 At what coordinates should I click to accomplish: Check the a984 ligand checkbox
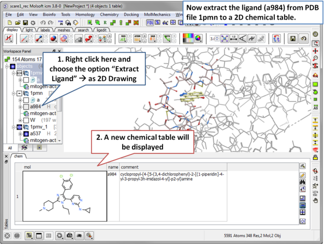25,107
